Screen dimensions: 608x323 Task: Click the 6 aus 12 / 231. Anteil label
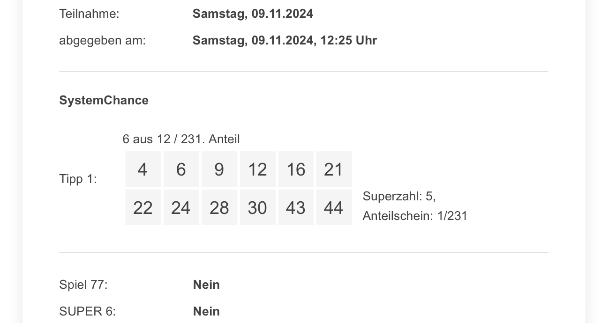pyautogui.click(x=181, y=139)
